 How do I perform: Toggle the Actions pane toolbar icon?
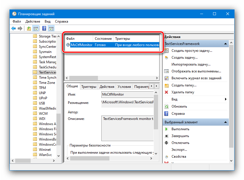pyautogui.click(x=51, y=28)
